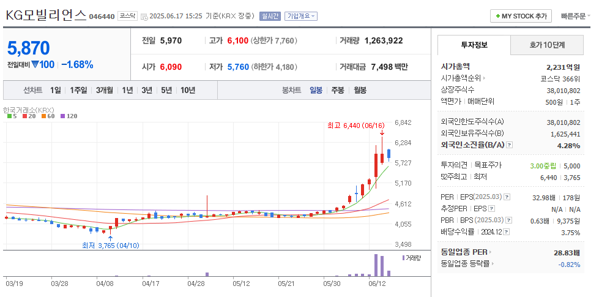This screenshot has height=297, width=599.
Task: Open the 동일업종 등락률 link
Action: 465,264
